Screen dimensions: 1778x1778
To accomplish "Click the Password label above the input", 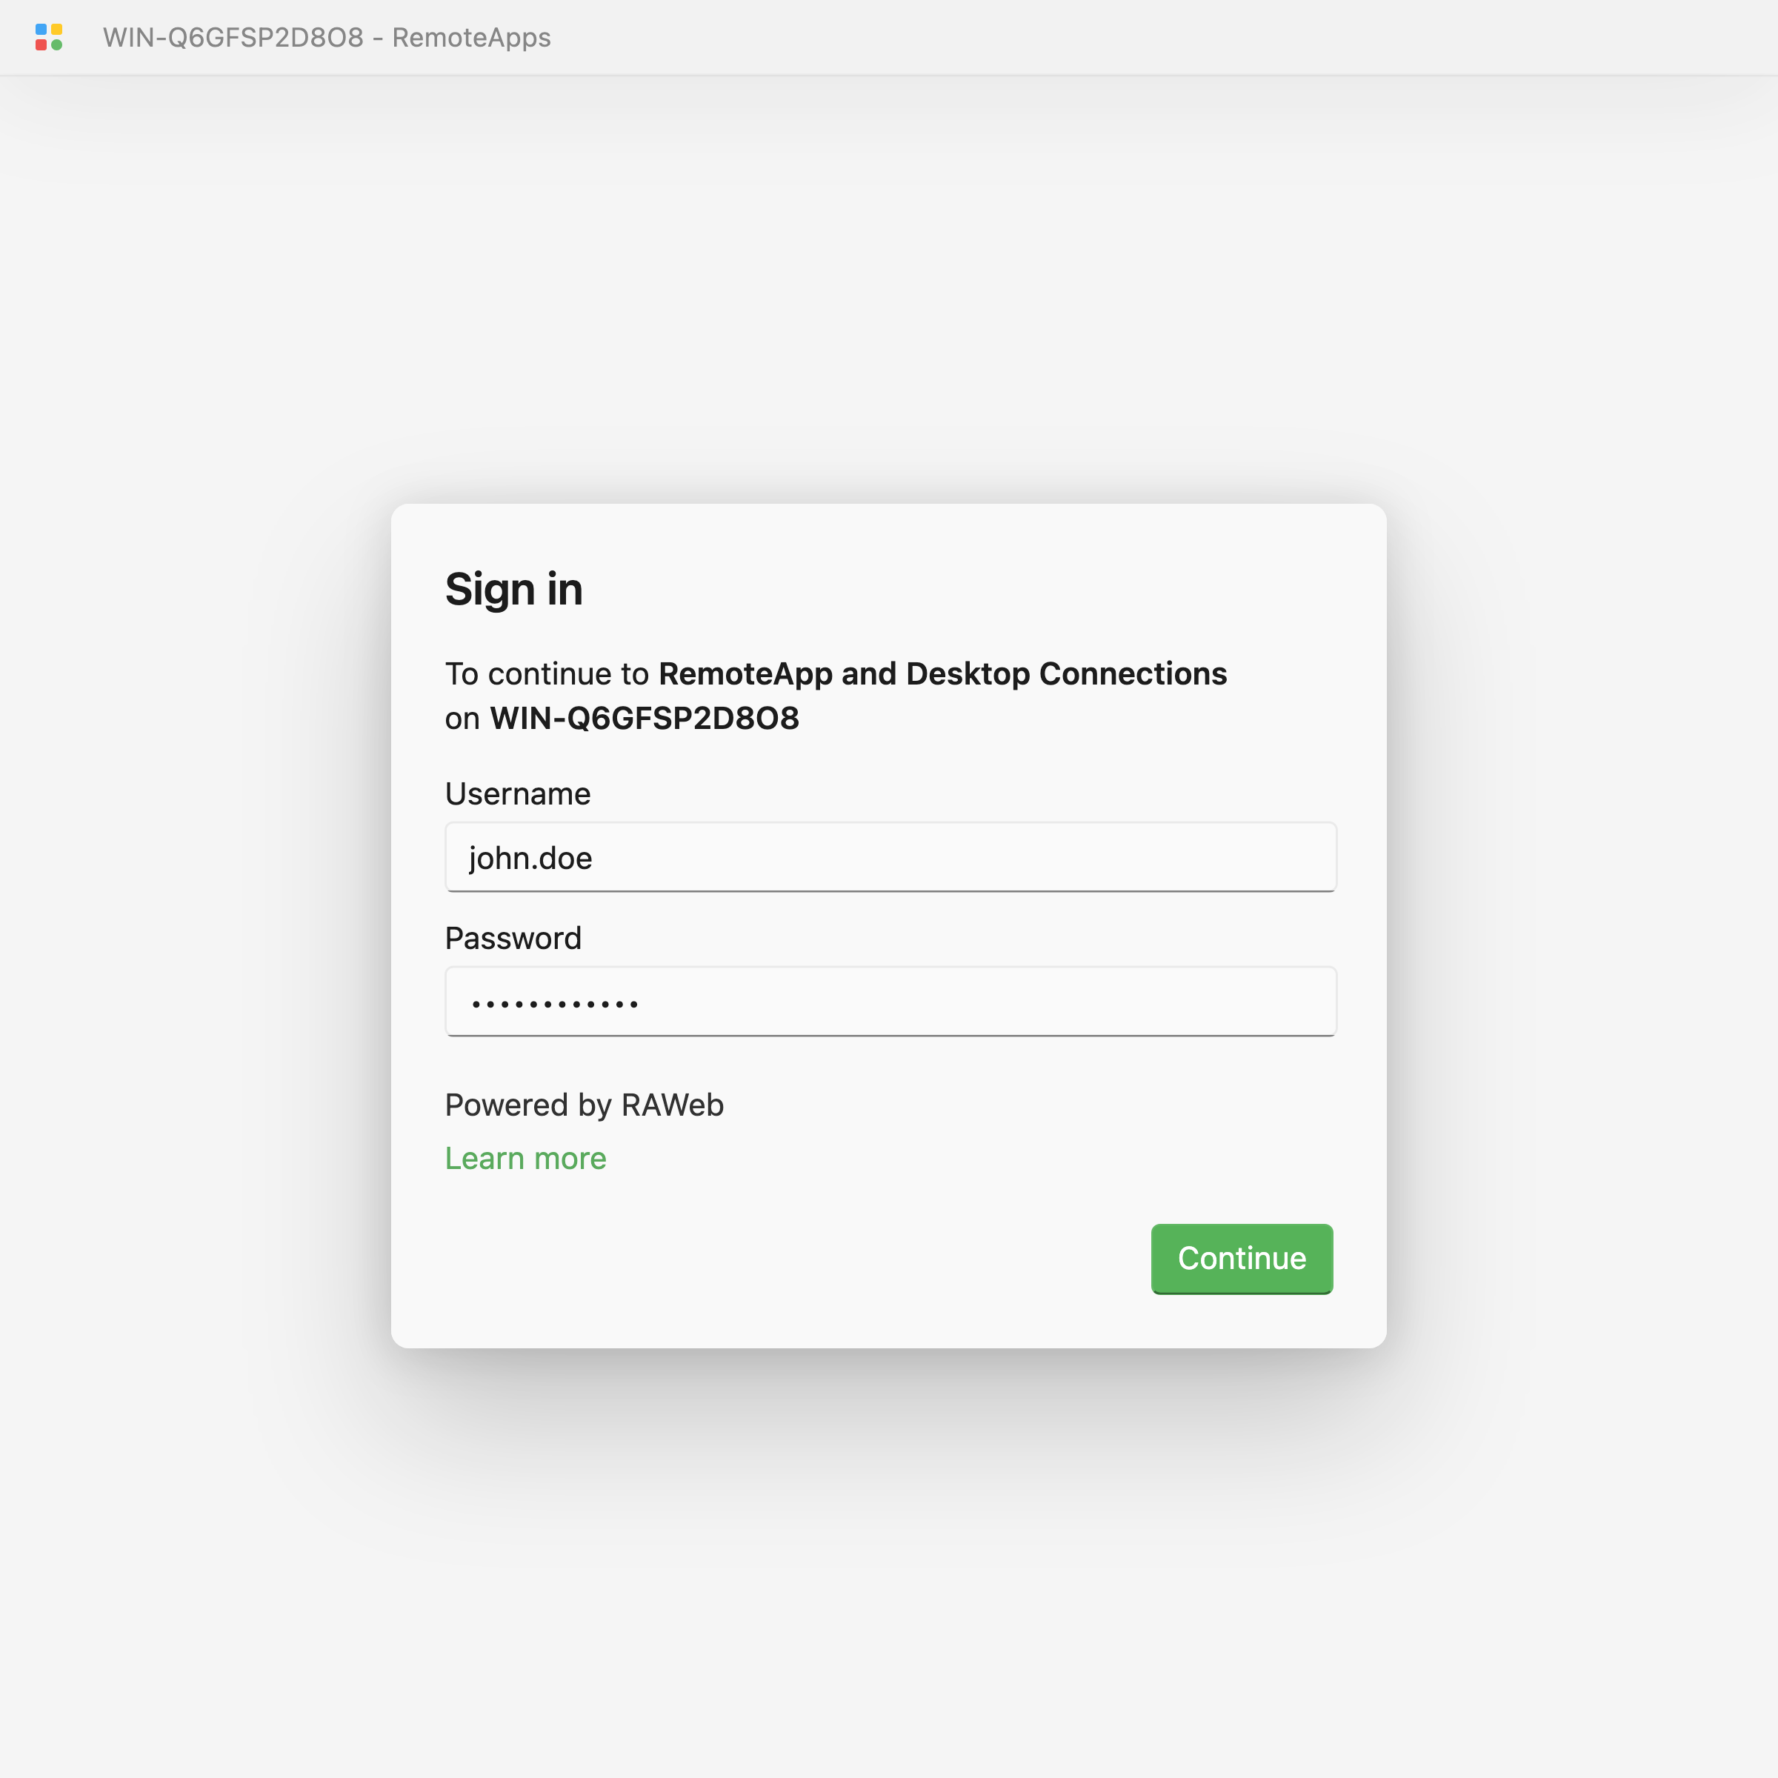I will (x=513, y=938).
